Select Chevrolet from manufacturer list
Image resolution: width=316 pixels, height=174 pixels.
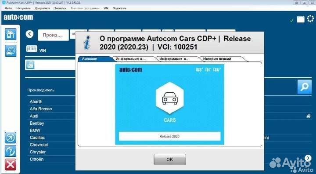click(39, 145)
